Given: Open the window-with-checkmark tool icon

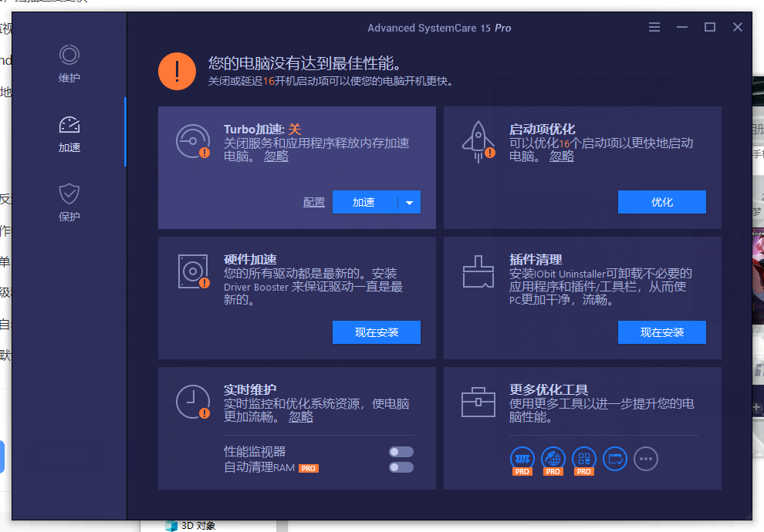Looking at the screenshot, I should point(615,459).
